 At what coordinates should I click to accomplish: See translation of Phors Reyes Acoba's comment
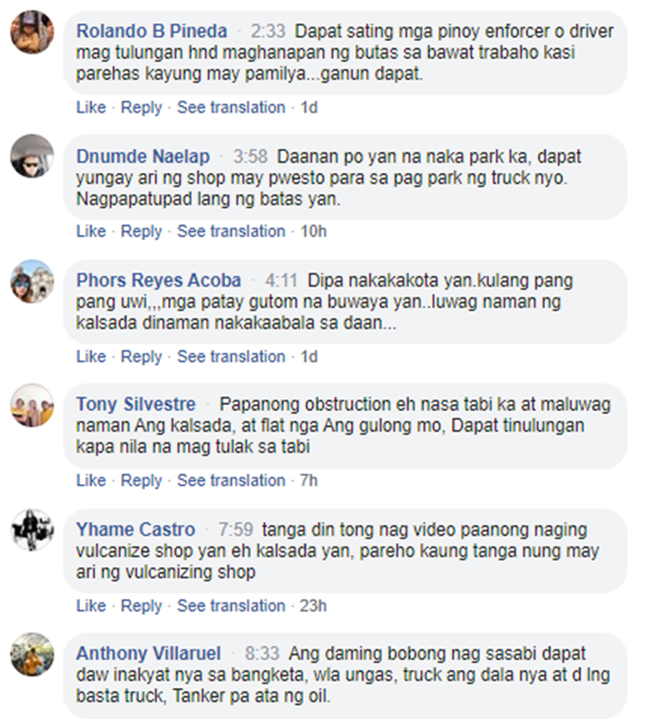(231, 356)
